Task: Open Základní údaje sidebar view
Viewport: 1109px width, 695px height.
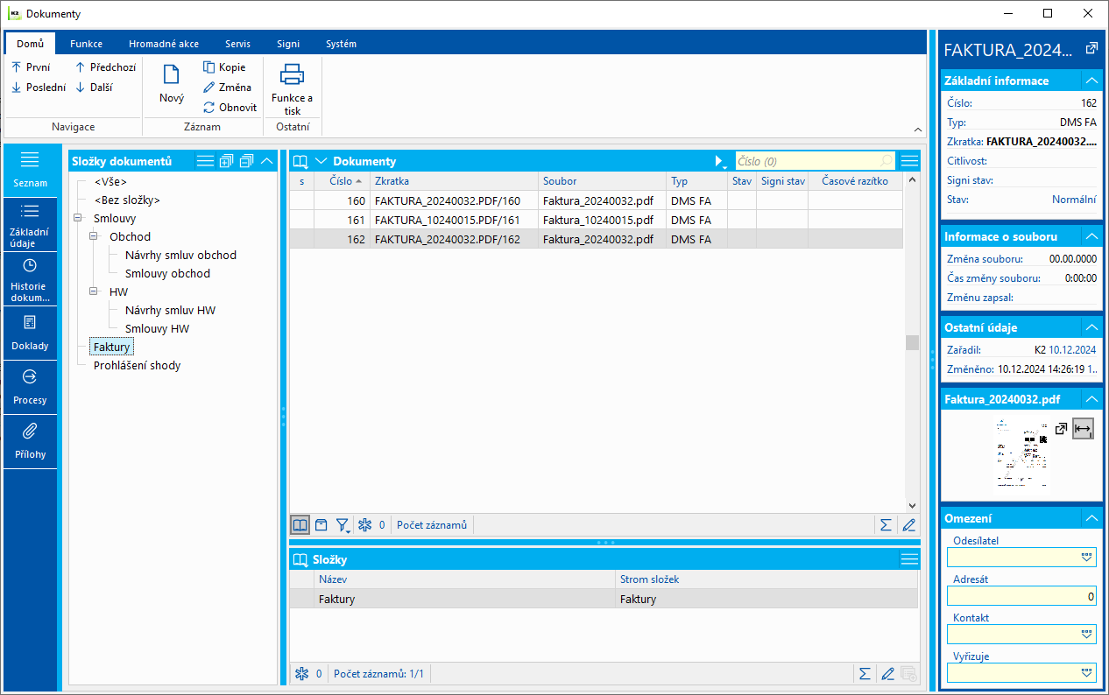Action: click(30, 225)
